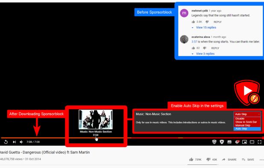Expand View 3 replies
Viewport: 264px width, 168px height.
[x=203, y=54]
